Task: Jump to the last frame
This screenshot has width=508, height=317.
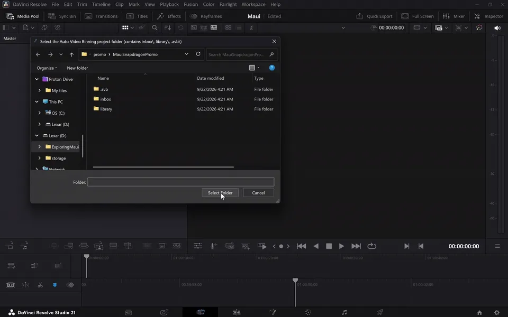Action: pos(356,246)
